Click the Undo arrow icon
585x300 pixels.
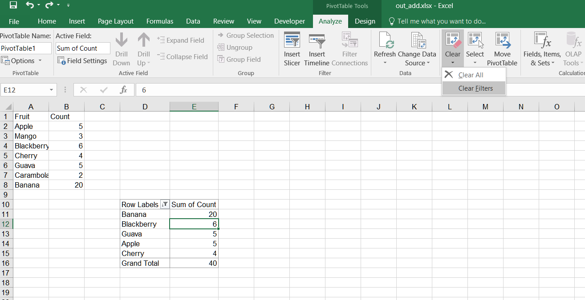point(30,6)
